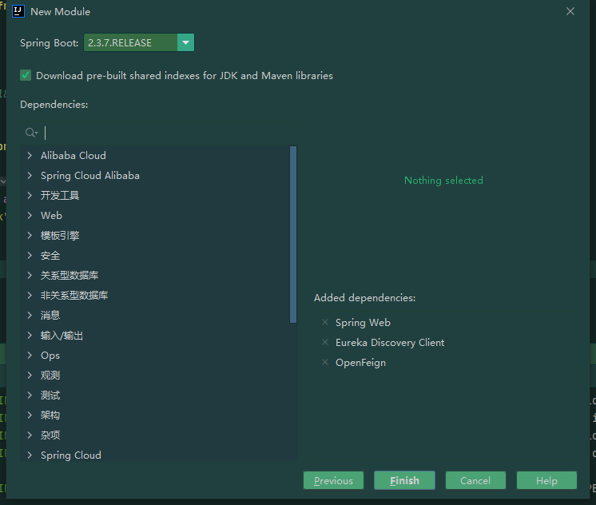596x505 pixels.
Task: Expand the 非关系型数据库 category
Action: point(30,295)
